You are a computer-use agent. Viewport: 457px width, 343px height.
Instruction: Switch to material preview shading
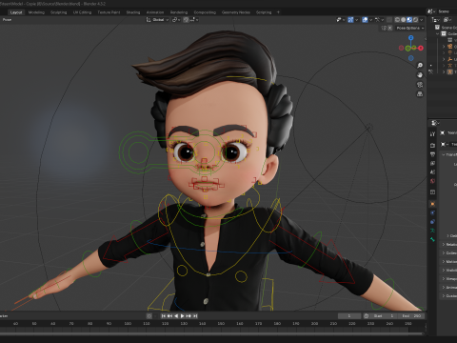pos(409,20)
